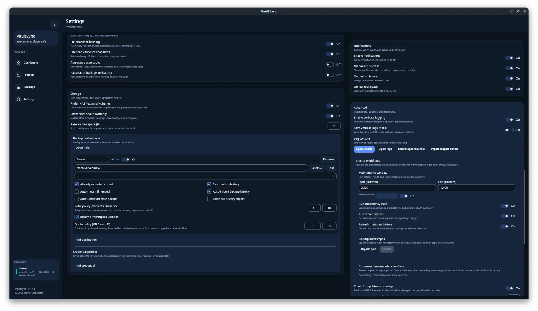Test the Server destination path
Viewport: 538px width, 311px height.
coord(331,168)
